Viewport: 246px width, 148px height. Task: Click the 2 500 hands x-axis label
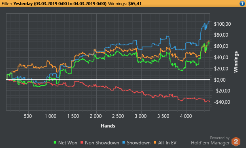[x=118, y=116]
